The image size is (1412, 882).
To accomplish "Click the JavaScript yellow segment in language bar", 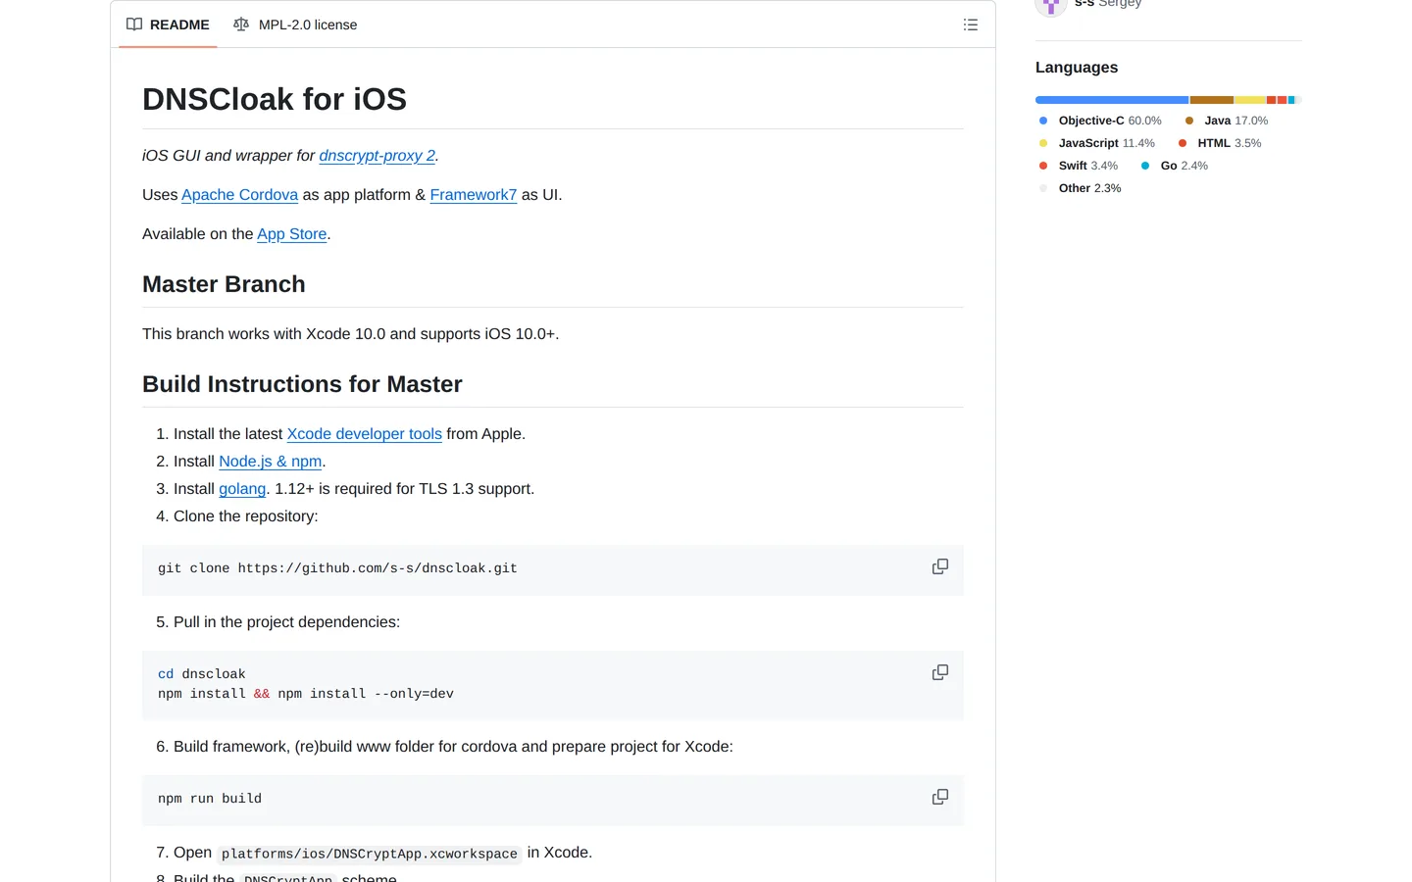I will point(1250,100).
